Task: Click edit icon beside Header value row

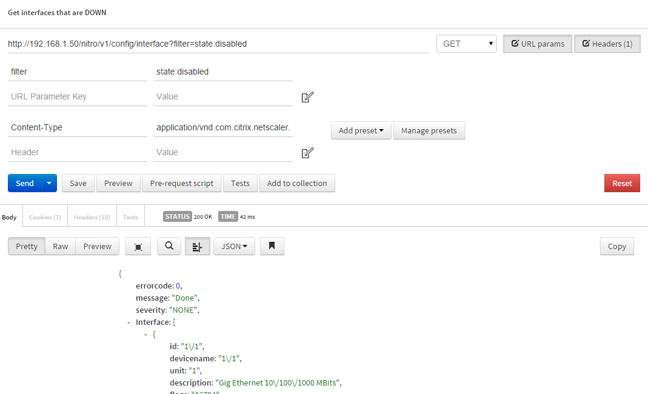Action: coord(307,153)
